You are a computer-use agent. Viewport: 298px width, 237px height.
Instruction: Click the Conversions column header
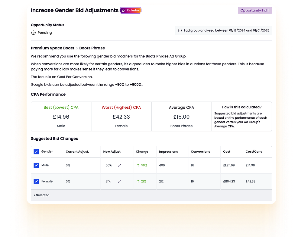point(200,152)
